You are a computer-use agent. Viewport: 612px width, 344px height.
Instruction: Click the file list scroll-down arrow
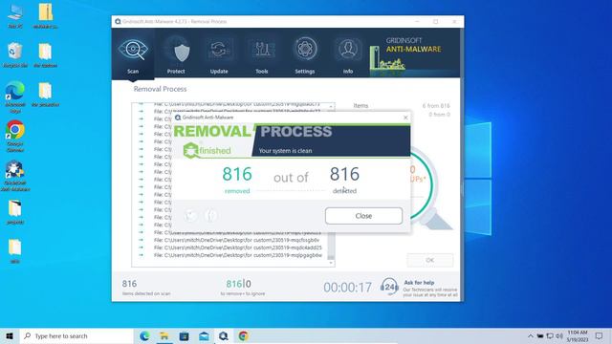(331, 264)
